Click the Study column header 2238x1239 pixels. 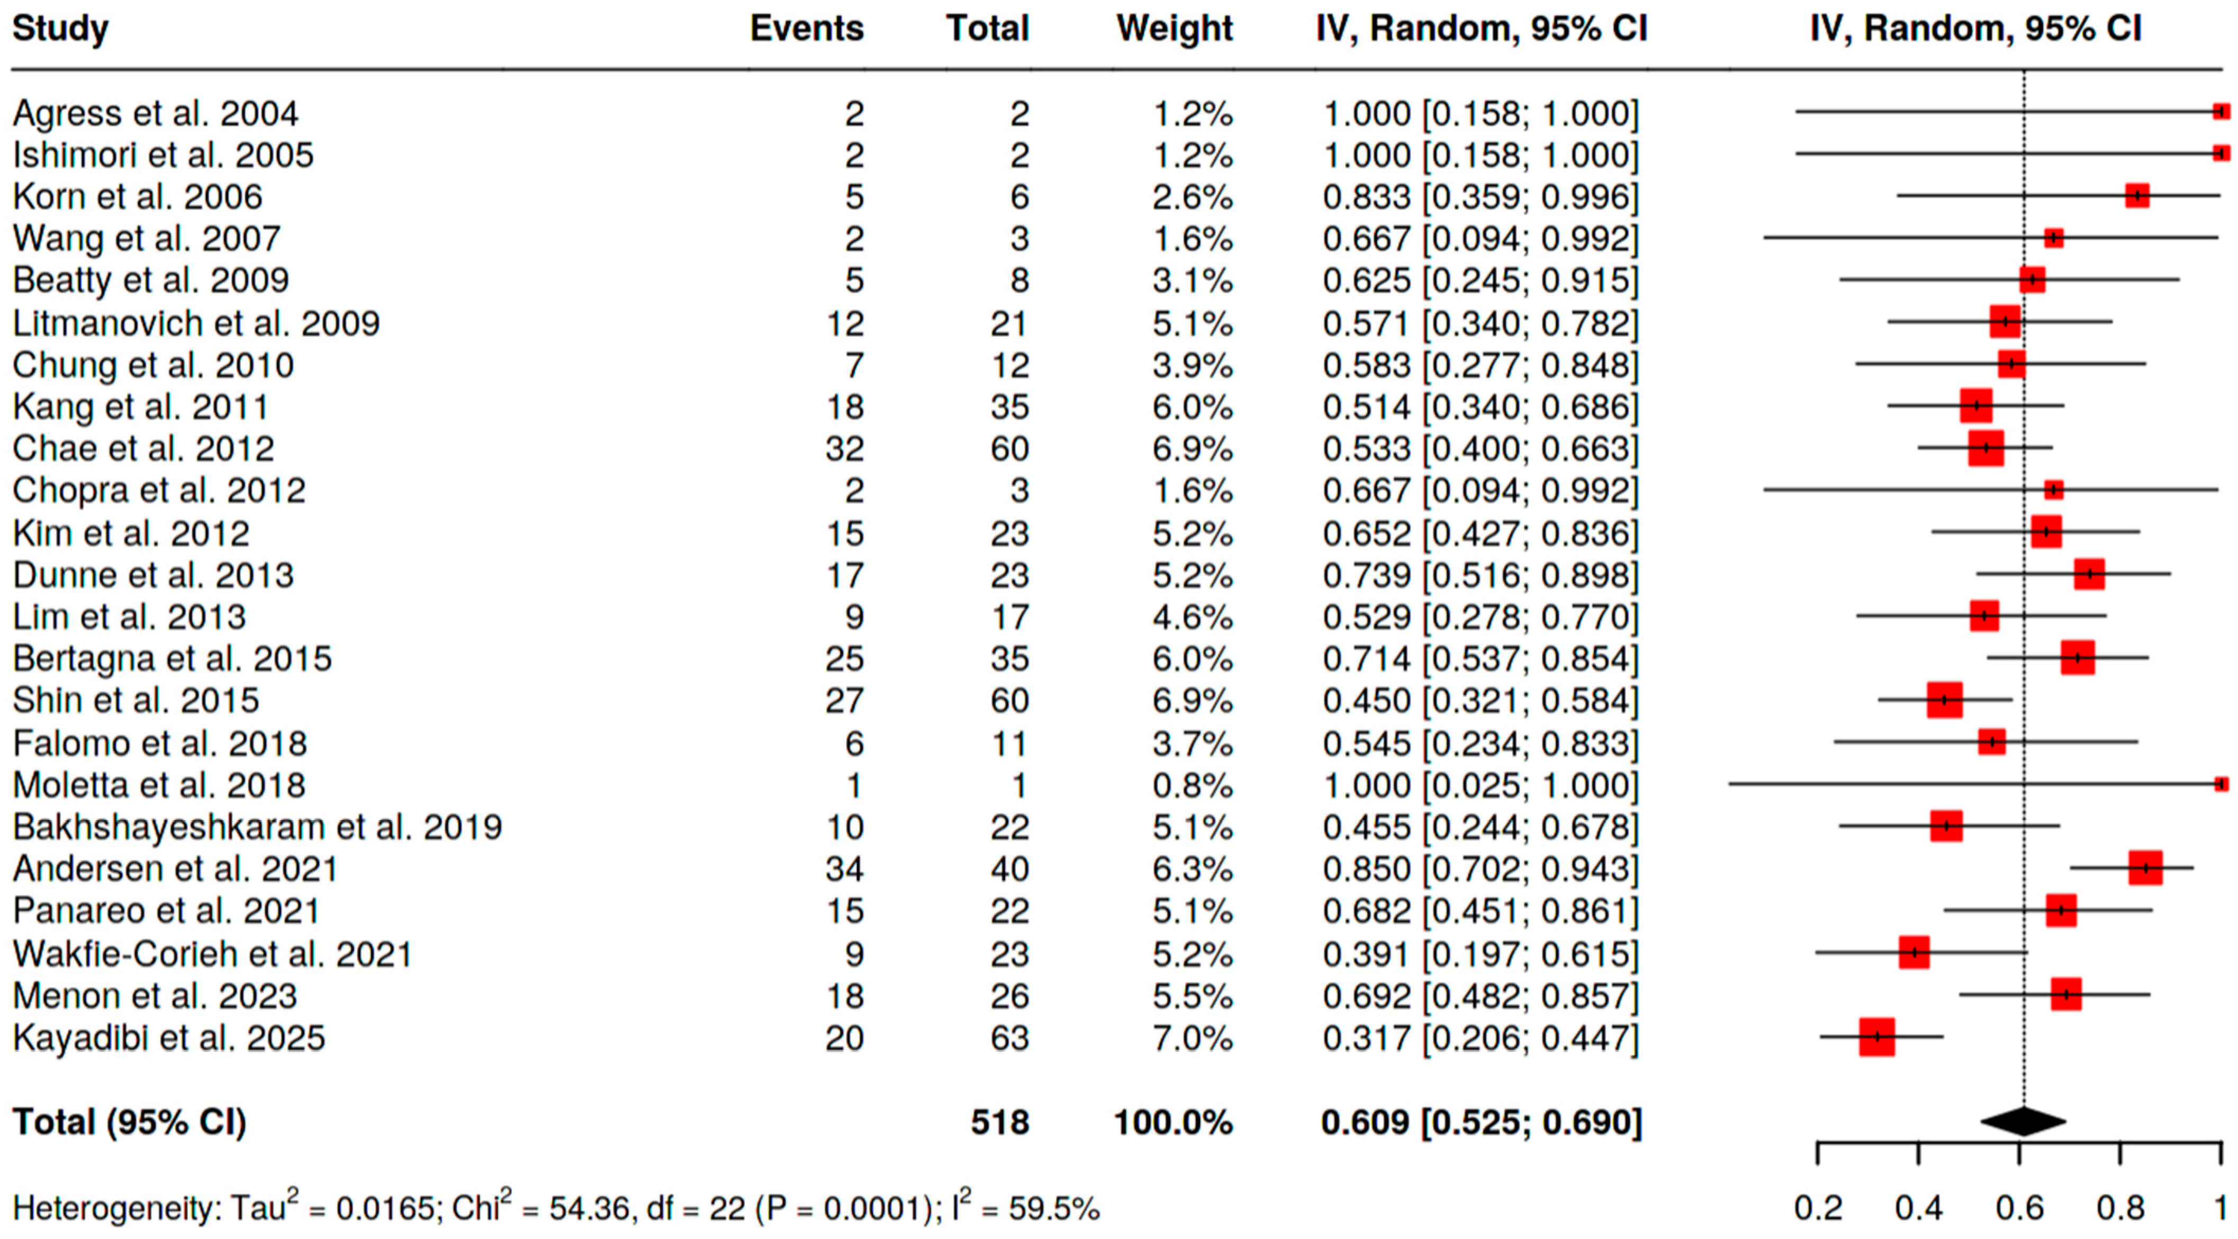tap(61, 29)
